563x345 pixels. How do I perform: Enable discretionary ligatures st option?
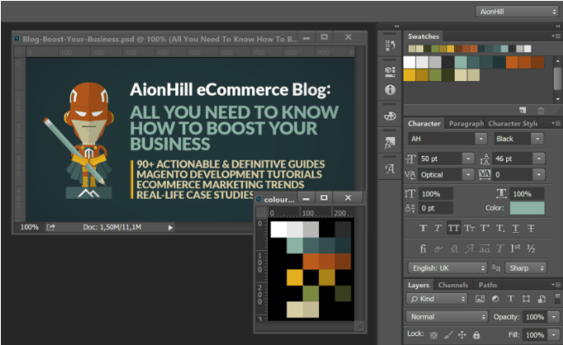pos(454,248)
